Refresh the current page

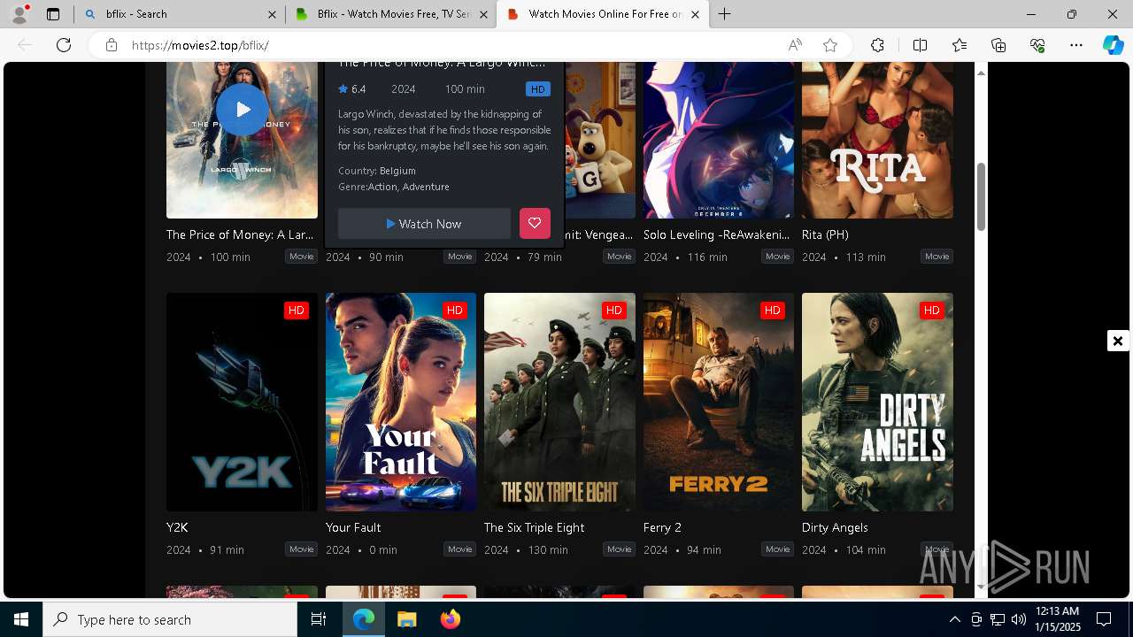point(64,45)
